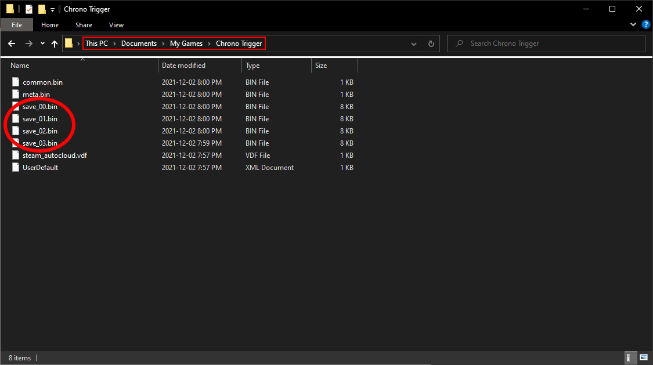Click the file icon beside meta.bin

point(16,94)
